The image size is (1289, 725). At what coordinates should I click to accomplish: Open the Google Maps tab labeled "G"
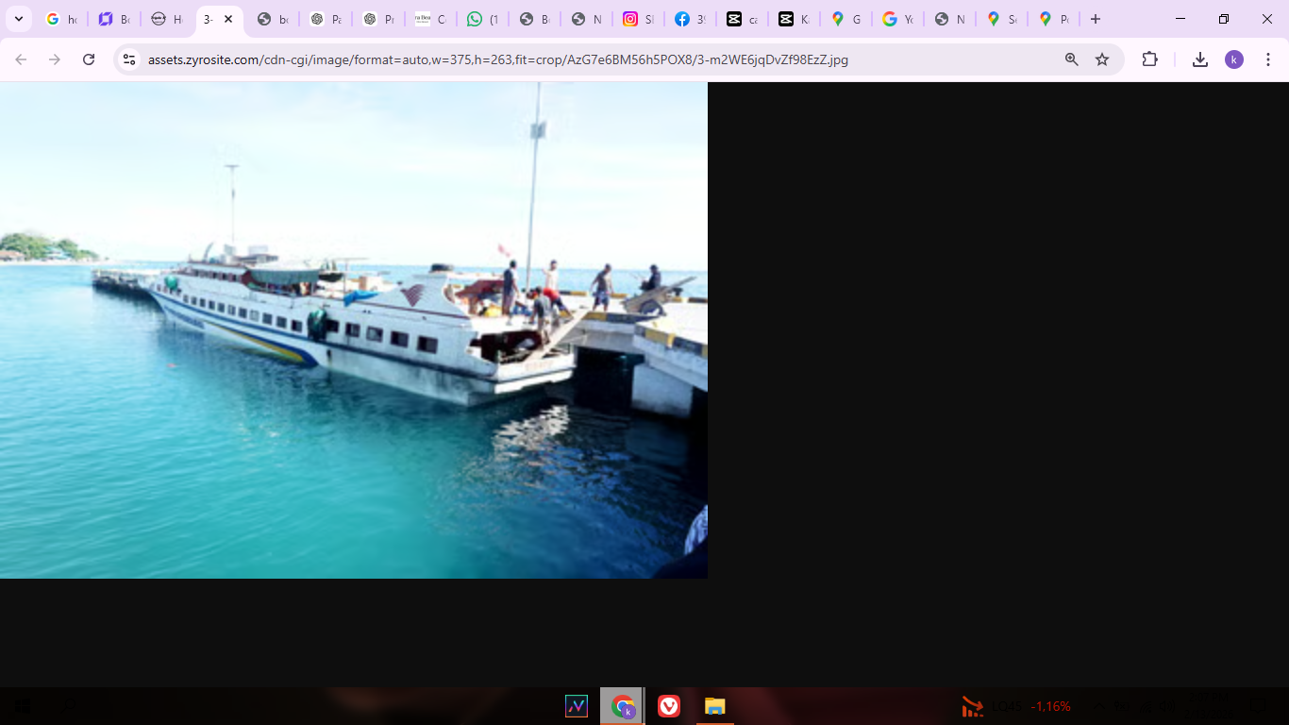pyautogui.click(x=846, y=19)
